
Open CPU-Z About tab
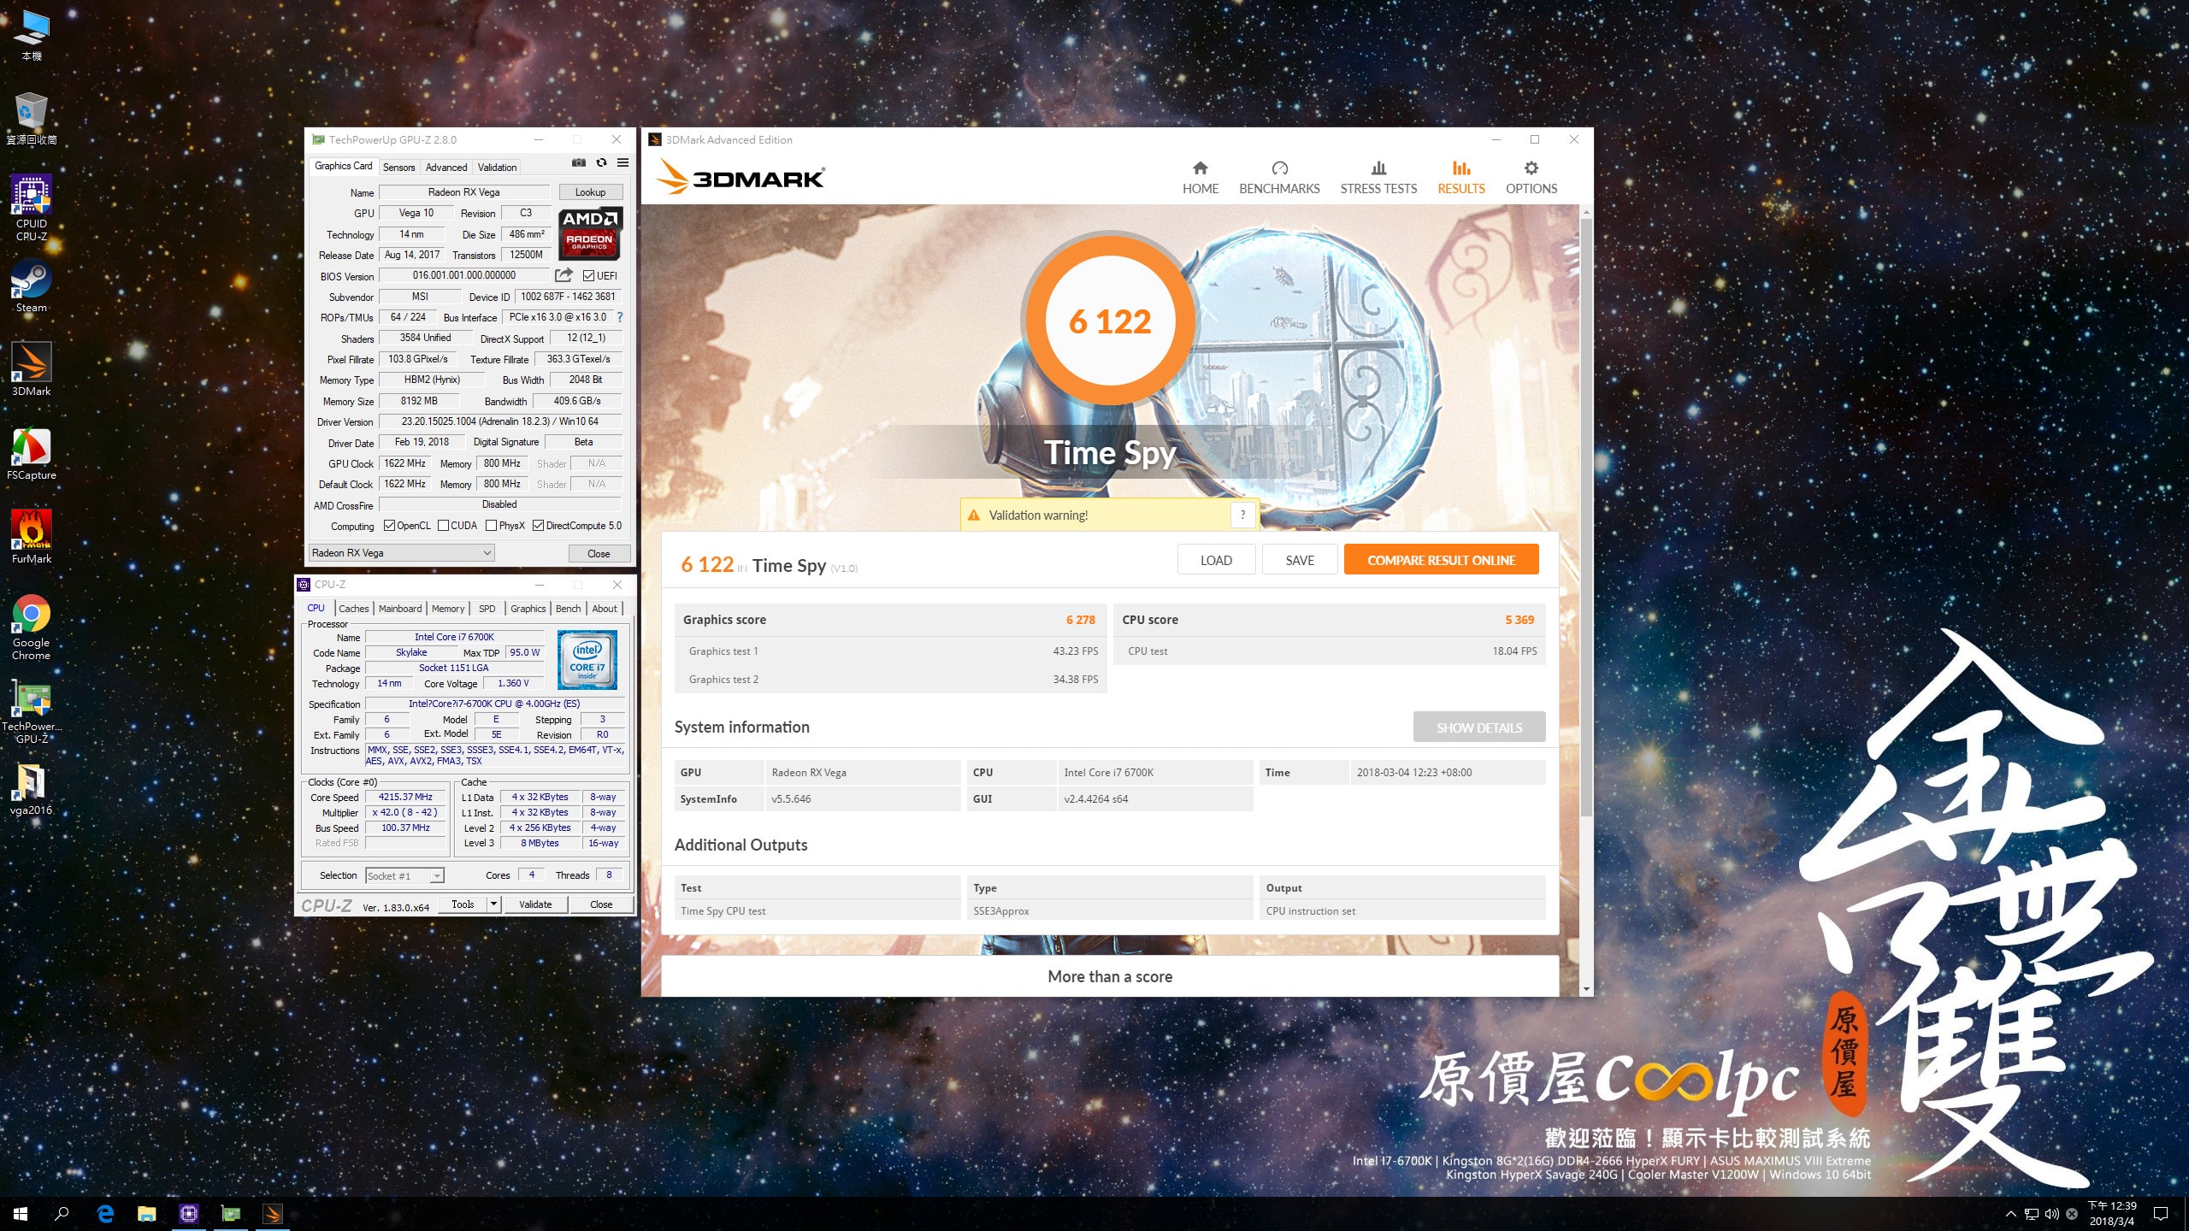click(x=605, y=609)
